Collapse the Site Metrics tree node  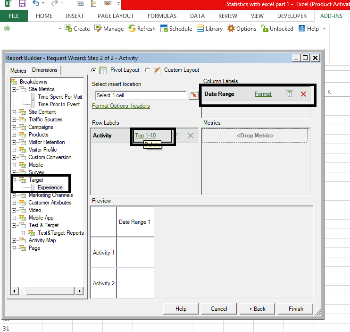point(14,89)
